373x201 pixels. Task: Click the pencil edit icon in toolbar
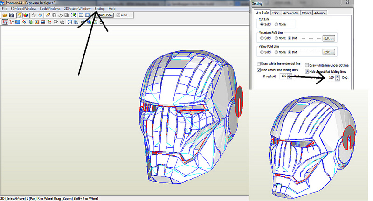[x=48, y=15]
